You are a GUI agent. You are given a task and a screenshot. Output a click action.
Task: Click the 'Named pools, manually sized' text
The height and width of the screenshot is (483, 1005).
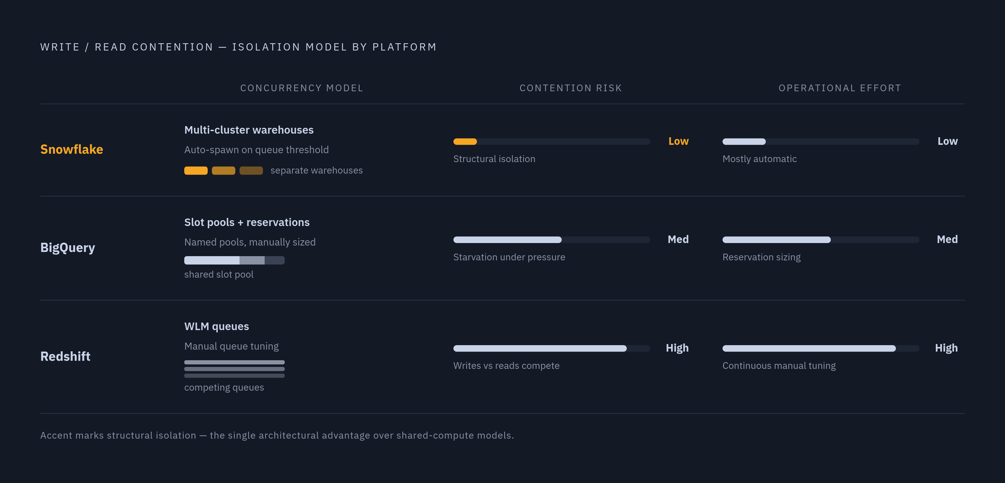click(250, 242)
